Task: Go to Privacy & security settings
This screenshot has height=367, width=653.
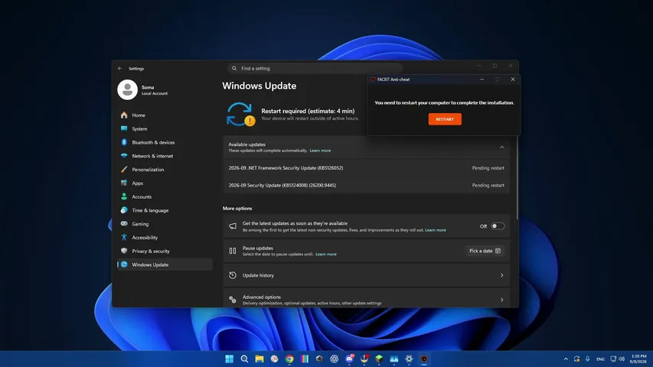Action: click(165, 251)
